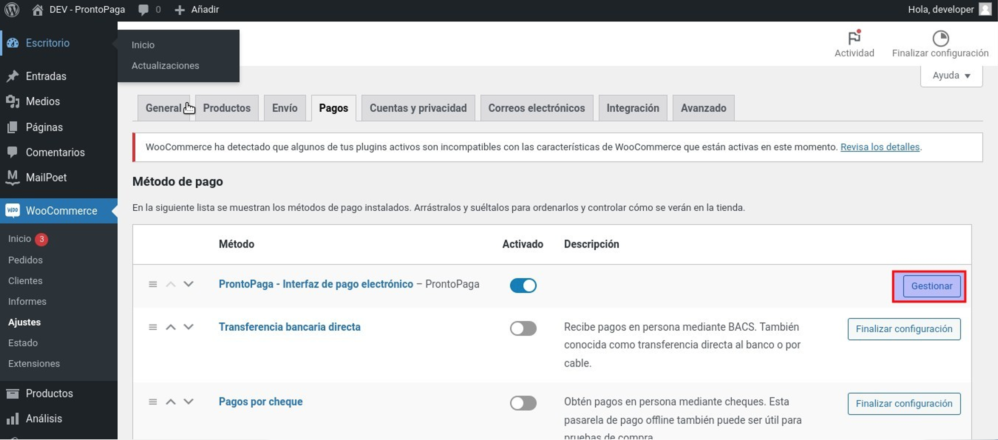Open Pedidos in the WooCommerce submenu

coord(25,260)
